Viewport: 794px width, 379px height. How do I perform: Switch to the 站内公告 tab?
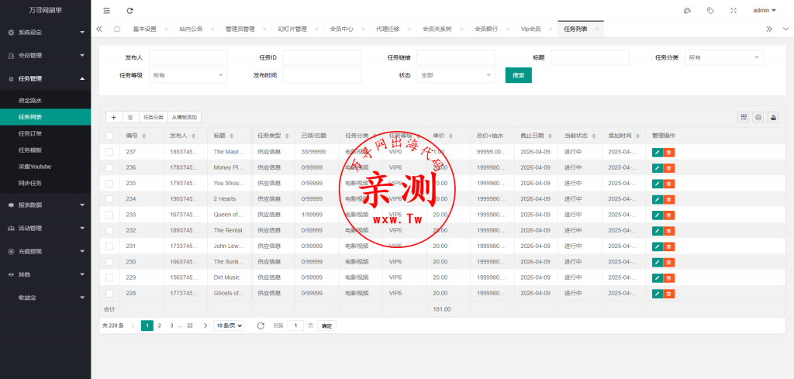tap(191, 29)
